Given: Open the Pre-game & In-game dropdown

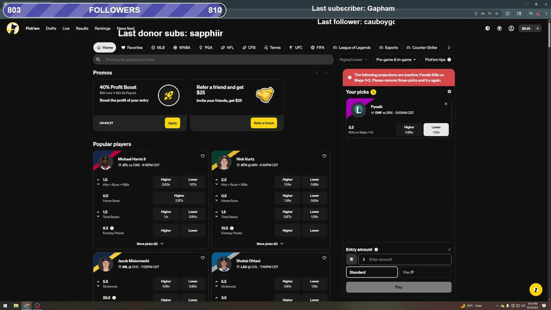Looking at the screenshot, I should [x=396, y=59].
